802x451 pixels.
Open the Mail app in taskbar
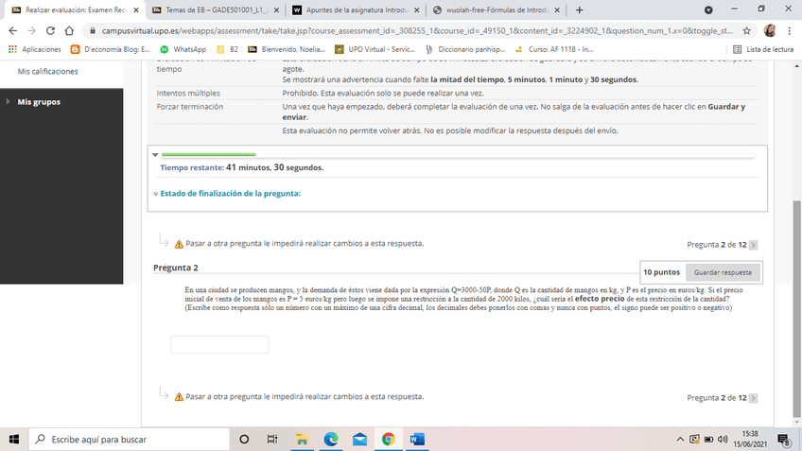click(x=359, y=440)
